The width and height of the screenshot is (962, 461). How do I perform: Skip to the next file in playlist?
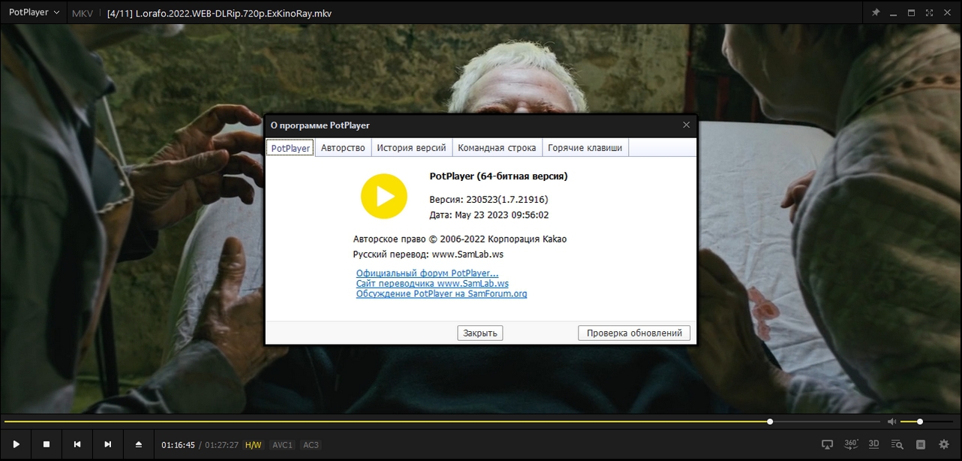tap(107, 444)
